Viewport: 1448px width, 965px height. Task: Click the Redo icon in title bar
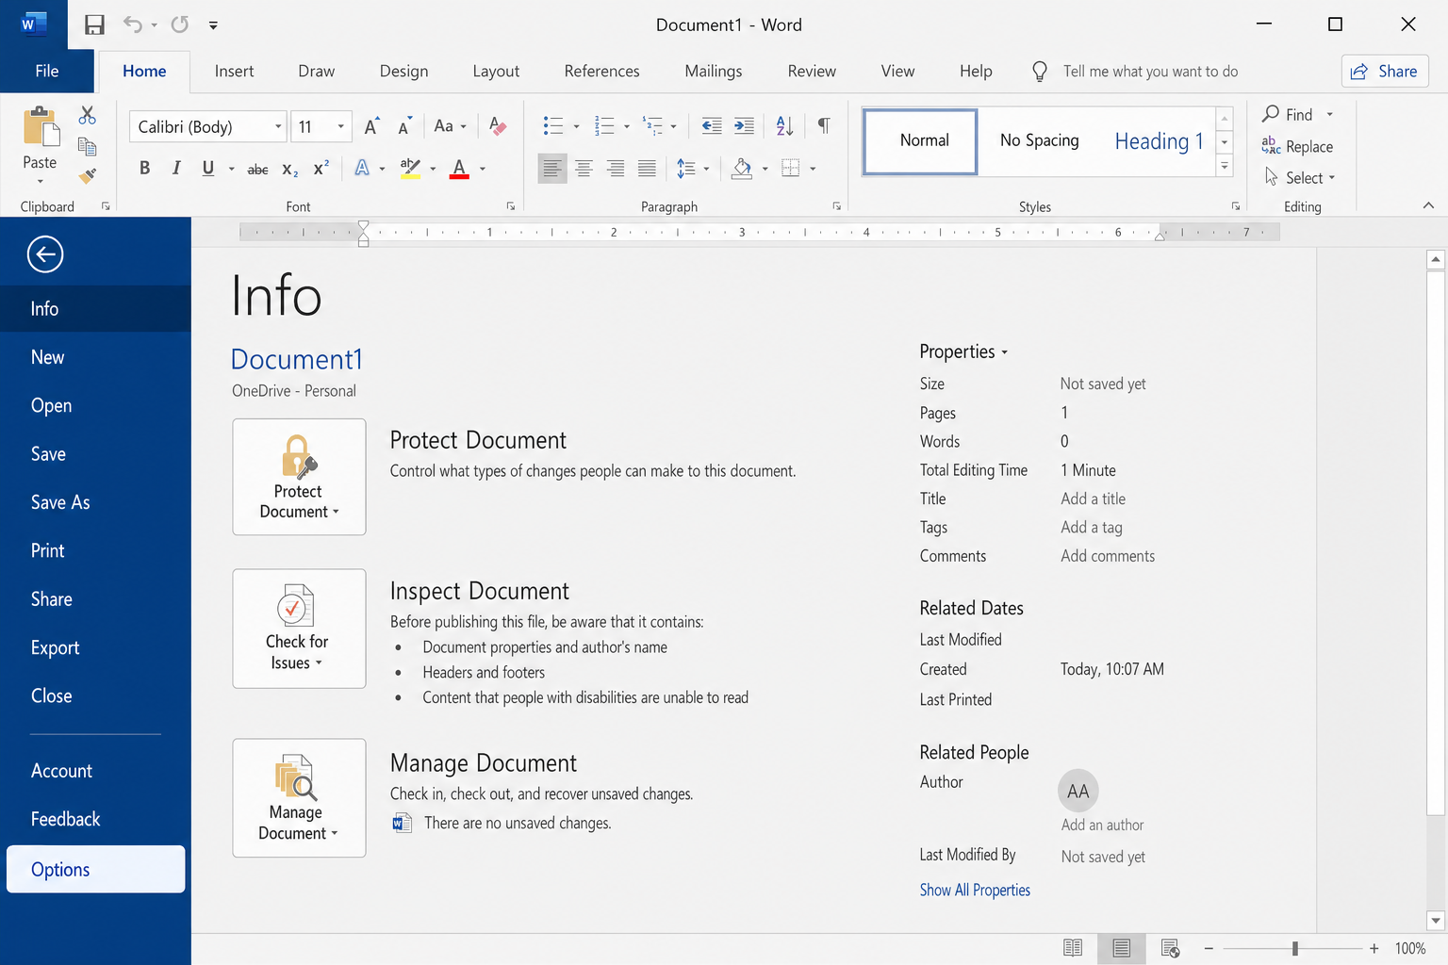179,25
